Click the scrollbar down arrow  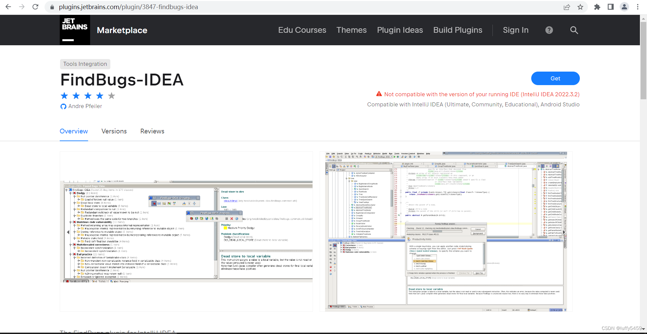point(643,329)
